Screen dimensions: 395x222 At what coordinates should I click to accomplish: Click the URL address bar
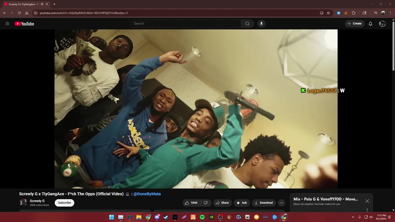[177, 13]
